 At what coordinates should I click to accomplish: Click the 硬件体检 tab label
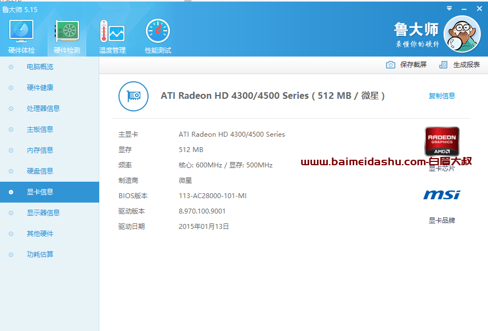(x=21, y=50)
